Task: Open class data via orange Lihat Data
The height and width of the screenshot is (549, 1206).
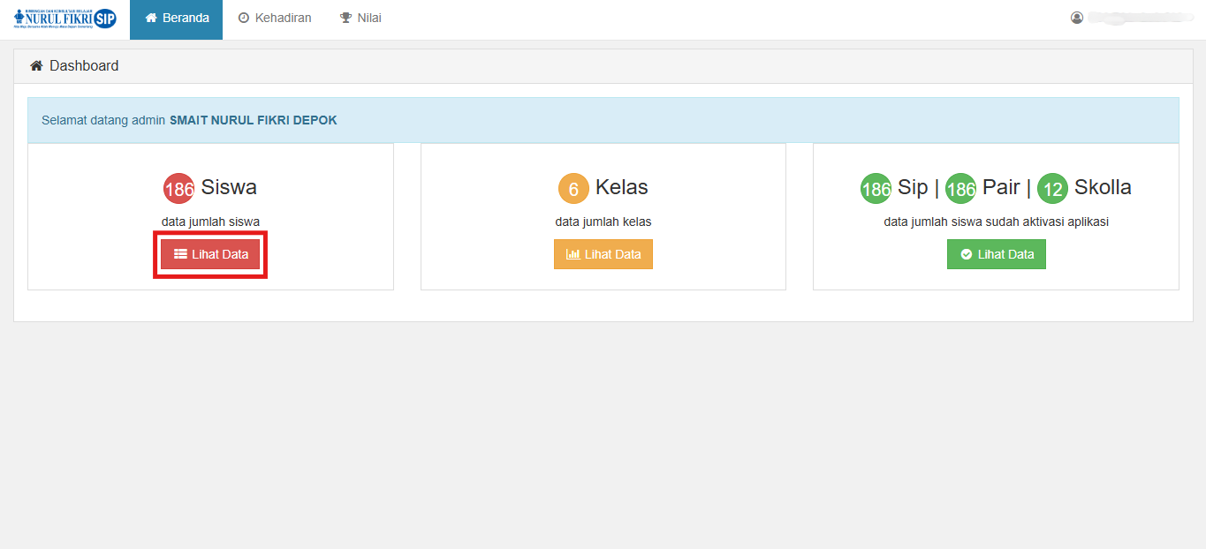Action: (x=603, y=254)
